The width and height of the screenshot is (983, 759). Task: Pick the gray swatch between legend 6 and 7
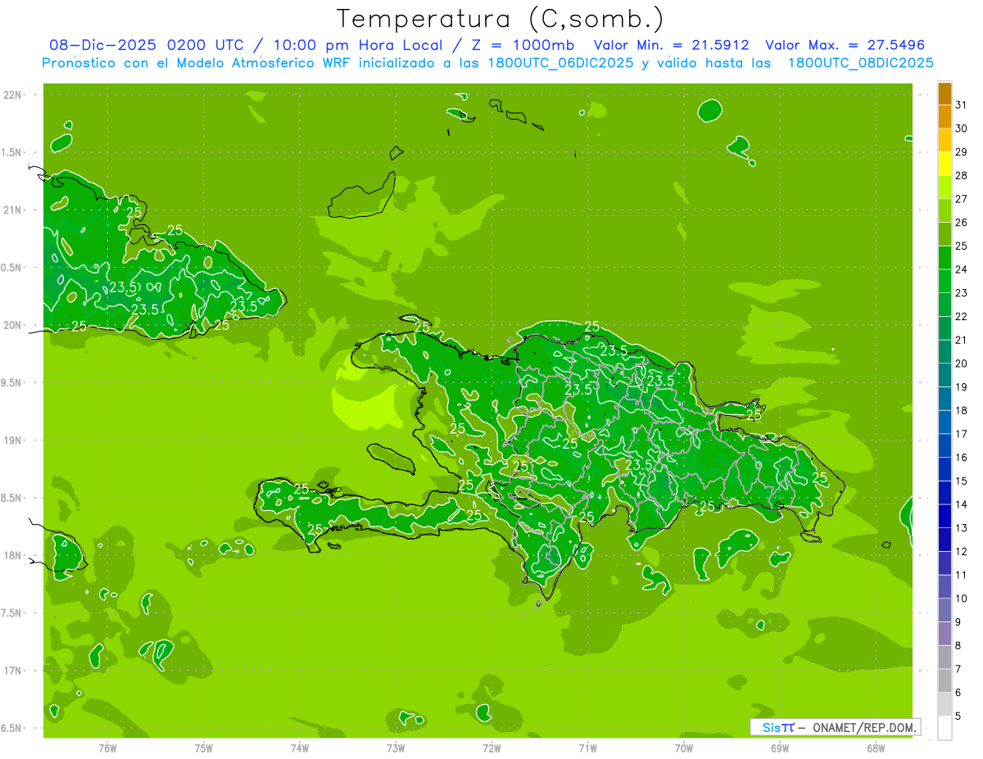944,680
